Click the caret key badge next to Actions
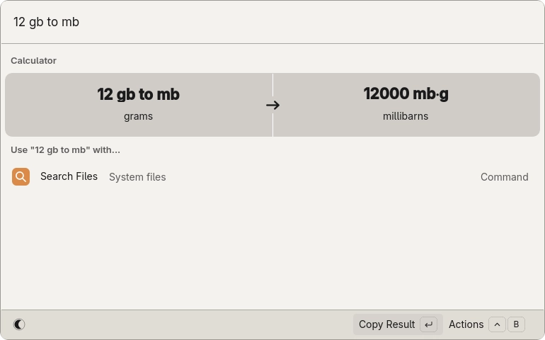Viewport: 545px width, 340px height. pos(497,324)
